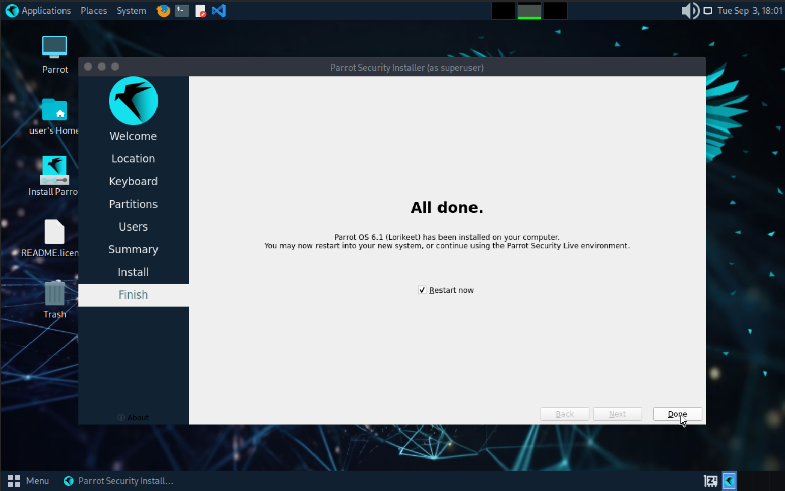Click the "You may now restart" message line

click(x=447, y=246)
